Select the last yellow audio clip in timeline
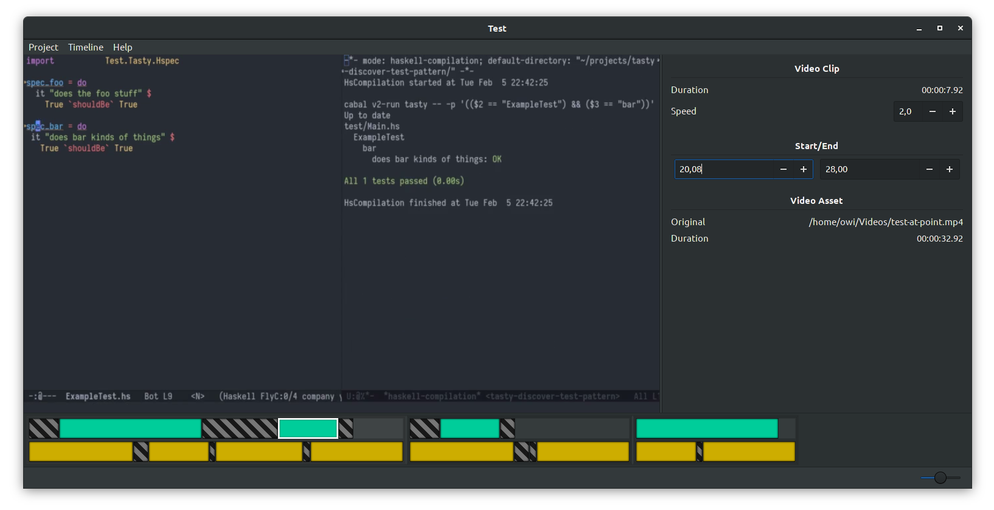Screen dimensions: 994x510 tap(748, 452)
